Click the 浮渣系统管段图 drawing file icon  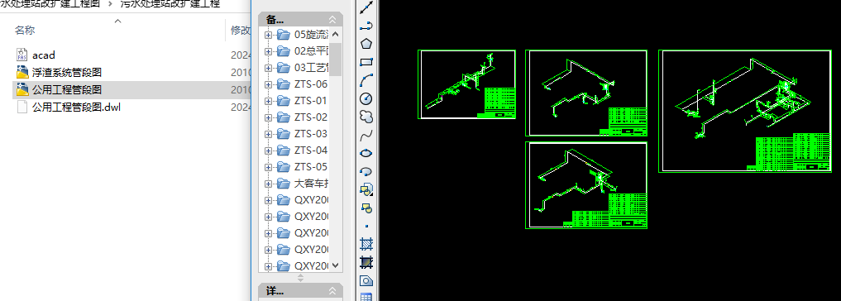pos(22,72)
